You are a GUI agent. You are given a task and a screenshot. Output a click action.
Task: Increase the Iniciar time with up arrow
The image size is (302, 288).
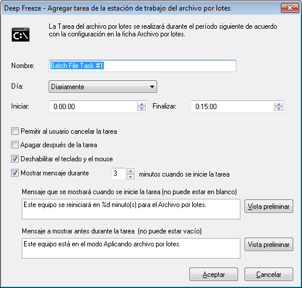coord(141,104)
